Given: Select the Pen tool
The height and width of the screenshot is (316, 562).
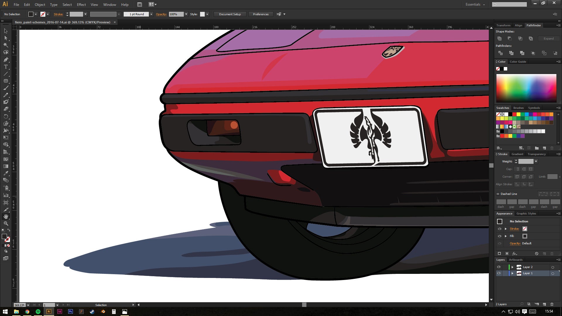Looking at the screenshot, I should point(6,60).
